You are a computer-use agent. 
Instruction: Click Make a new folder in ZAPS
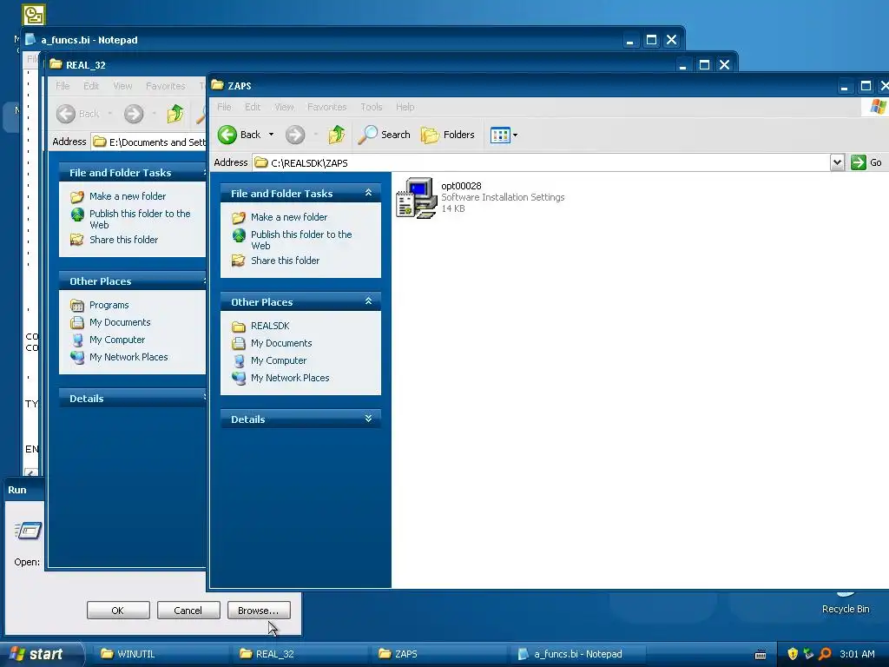coord(288,217)
